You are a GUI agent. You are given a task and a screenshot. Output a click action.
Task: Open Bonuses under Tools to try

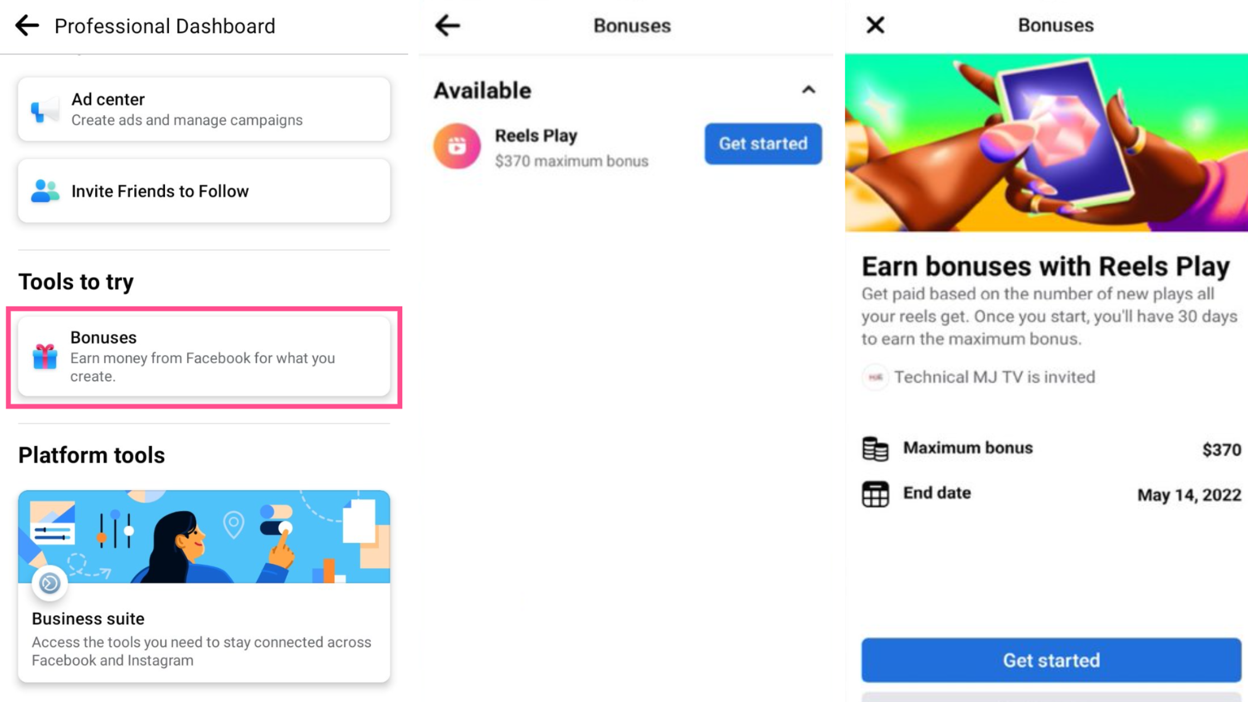coord(204,357)
